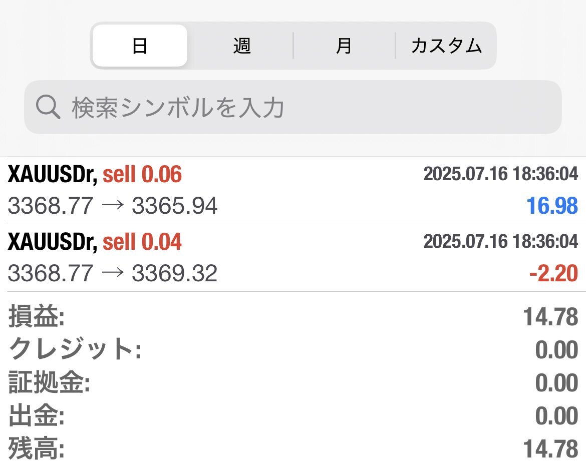
Task: Tap the 16.98 profit value
Action: tap(552, 206)
